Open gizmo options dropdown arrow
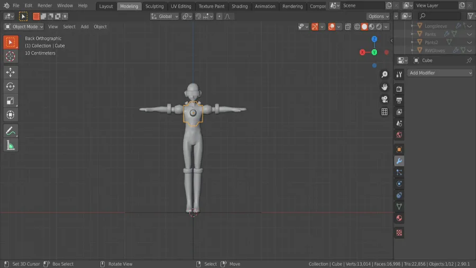Screen dimensions: 476x268 [x=322, y=26]
